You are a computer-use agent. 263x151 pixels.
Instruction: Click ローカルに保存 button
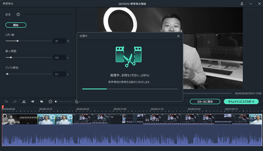[x=205, y=101]
